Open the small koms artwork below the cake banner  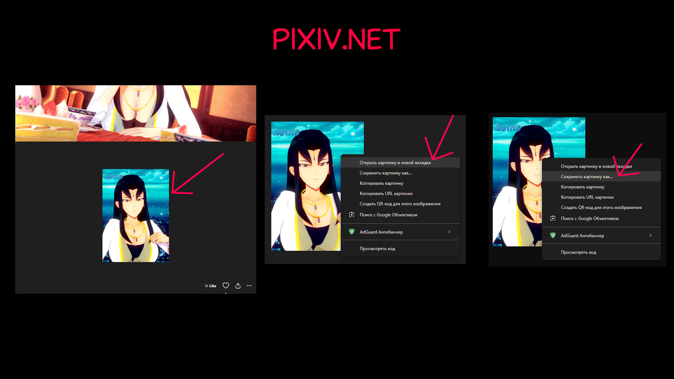click(x=136, y=215)
